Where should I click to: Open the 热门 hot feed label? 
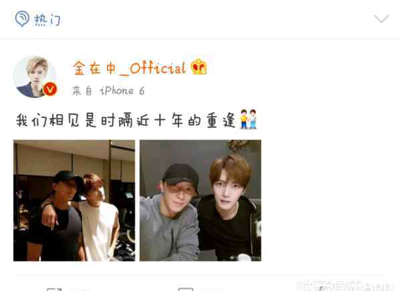[47, 19]
